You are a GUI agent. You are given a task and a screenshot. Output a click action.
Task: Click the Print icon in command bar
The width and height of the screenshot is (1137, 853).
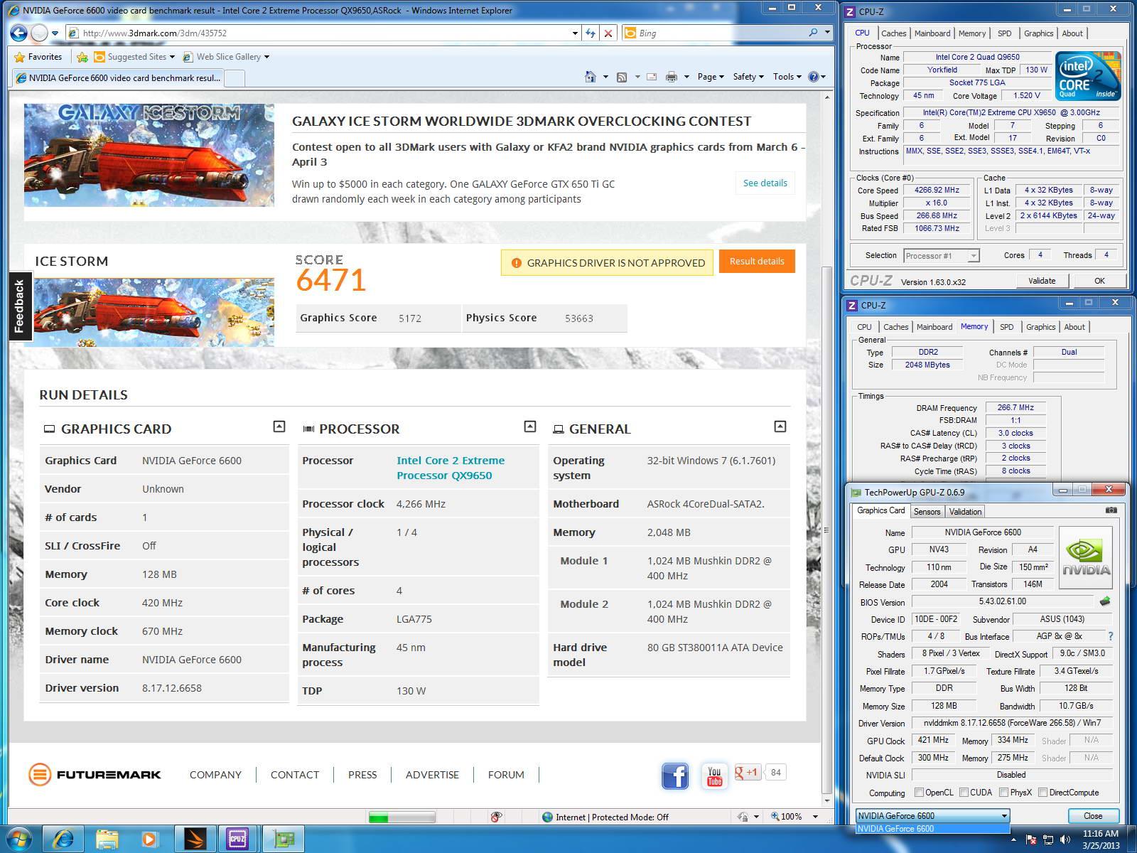671,77
